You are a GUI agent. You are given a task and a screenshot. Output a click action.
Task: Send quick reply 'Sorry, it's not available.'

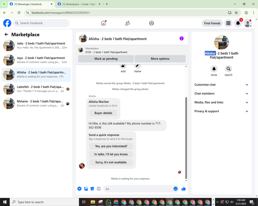[111, 162]
